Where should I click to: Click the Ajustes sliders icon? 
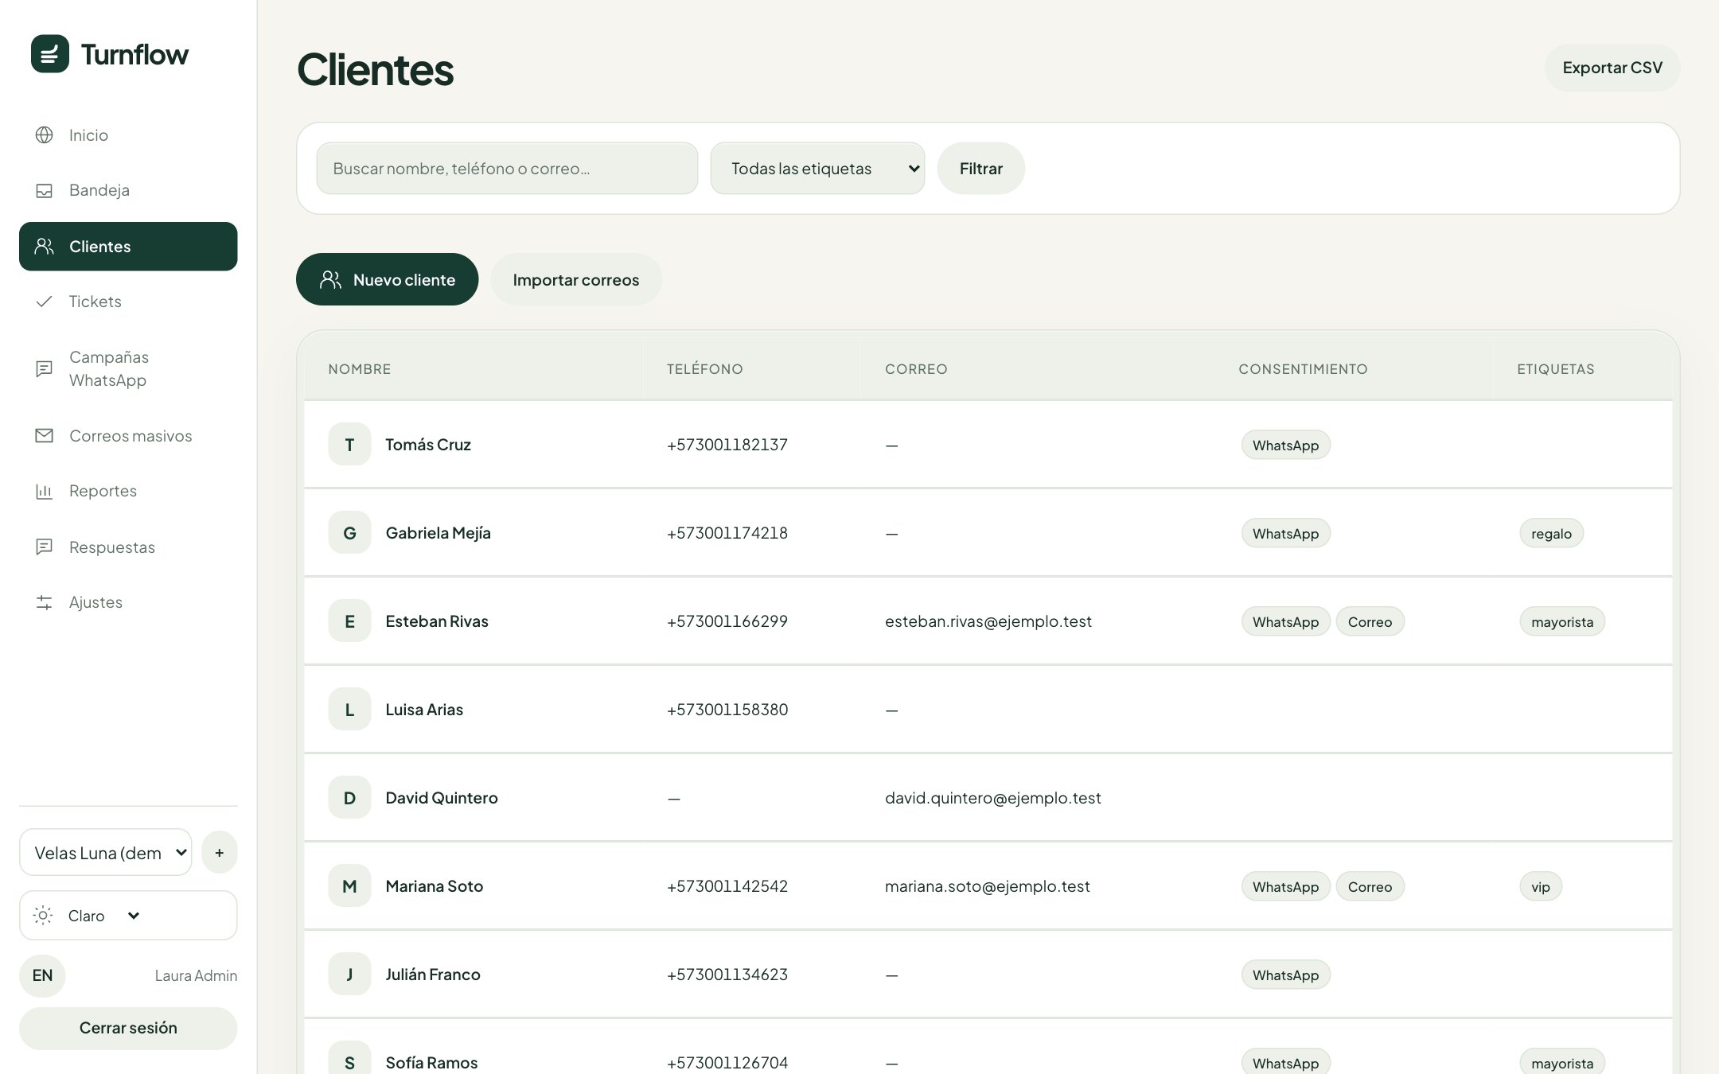point(45,602)
